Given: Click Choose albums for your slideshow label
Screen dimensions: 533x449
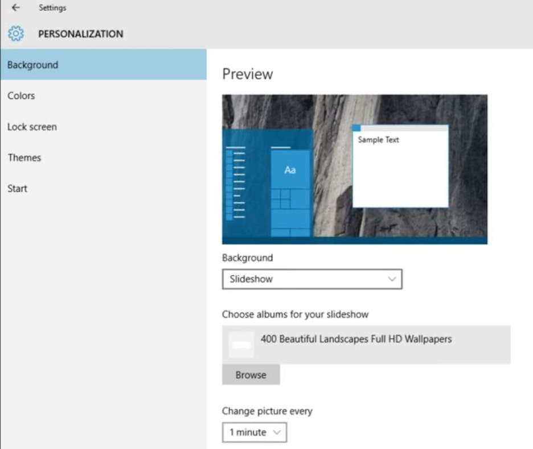Looking at the screenshot, I should pos(295,314).
